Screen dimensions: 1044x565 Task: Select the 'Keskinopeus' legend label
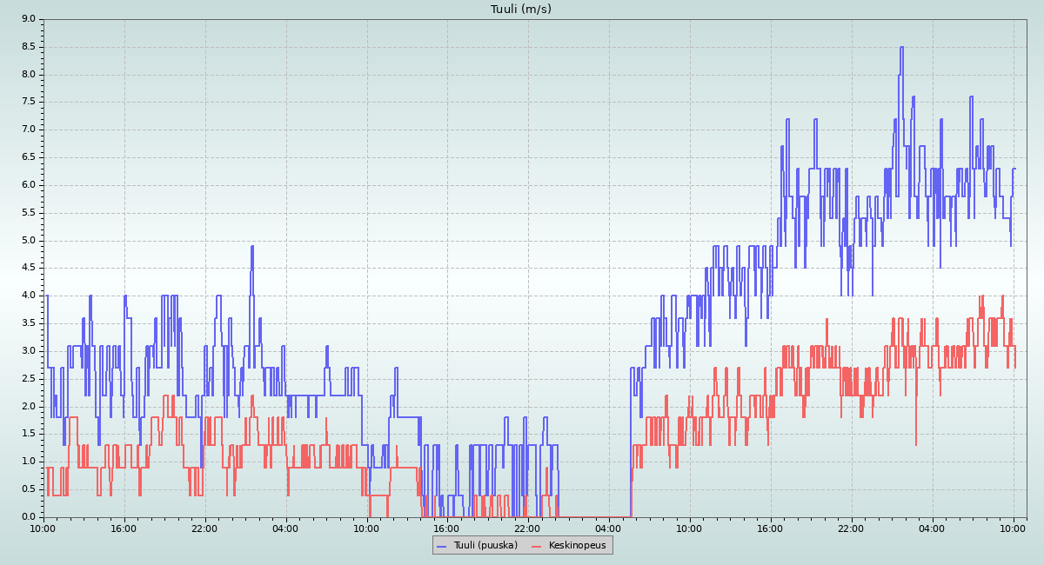[x=578, y=545]
